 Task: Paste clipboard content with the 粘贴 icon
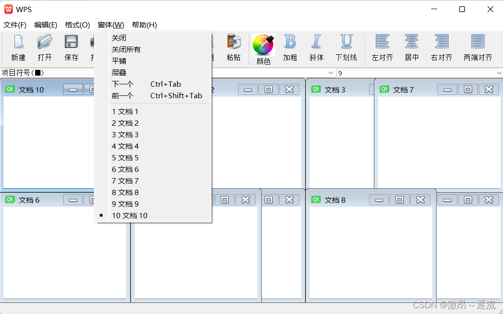click(x=234, y=48)
